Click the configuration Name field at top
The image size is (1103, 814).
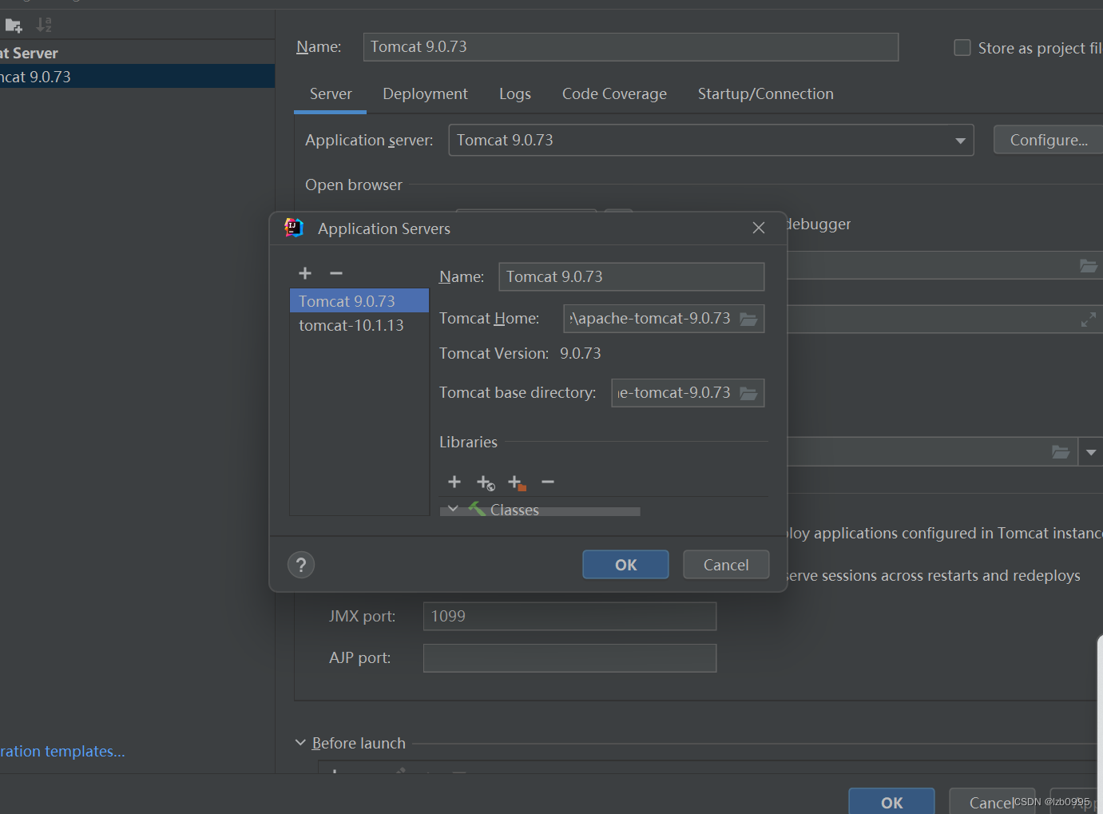click(x=631, y=47)
